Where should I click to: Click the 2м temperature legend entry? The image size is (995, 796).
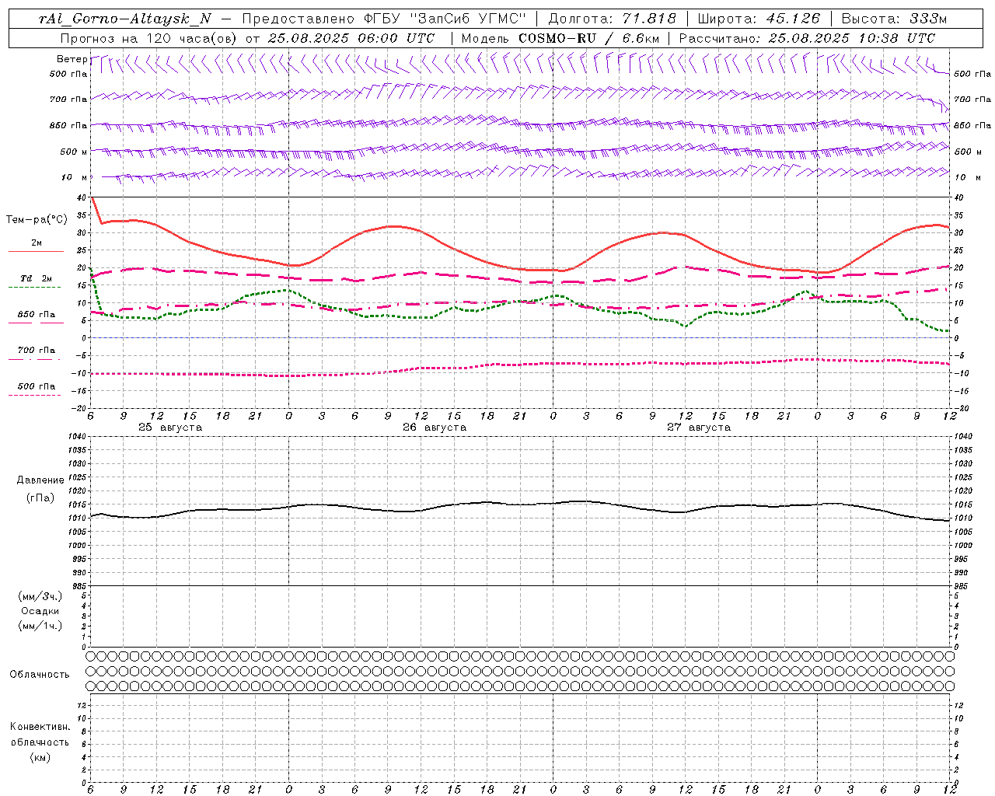(37, 243)
